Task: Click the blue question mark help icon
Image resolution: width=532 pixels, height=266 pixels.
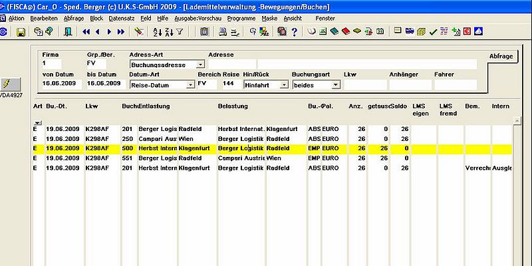Action: (294, 32)
